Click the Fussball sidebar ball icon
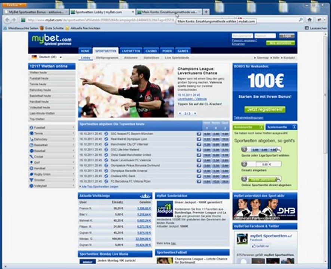331x269 pixels. (x=31, y=127)
